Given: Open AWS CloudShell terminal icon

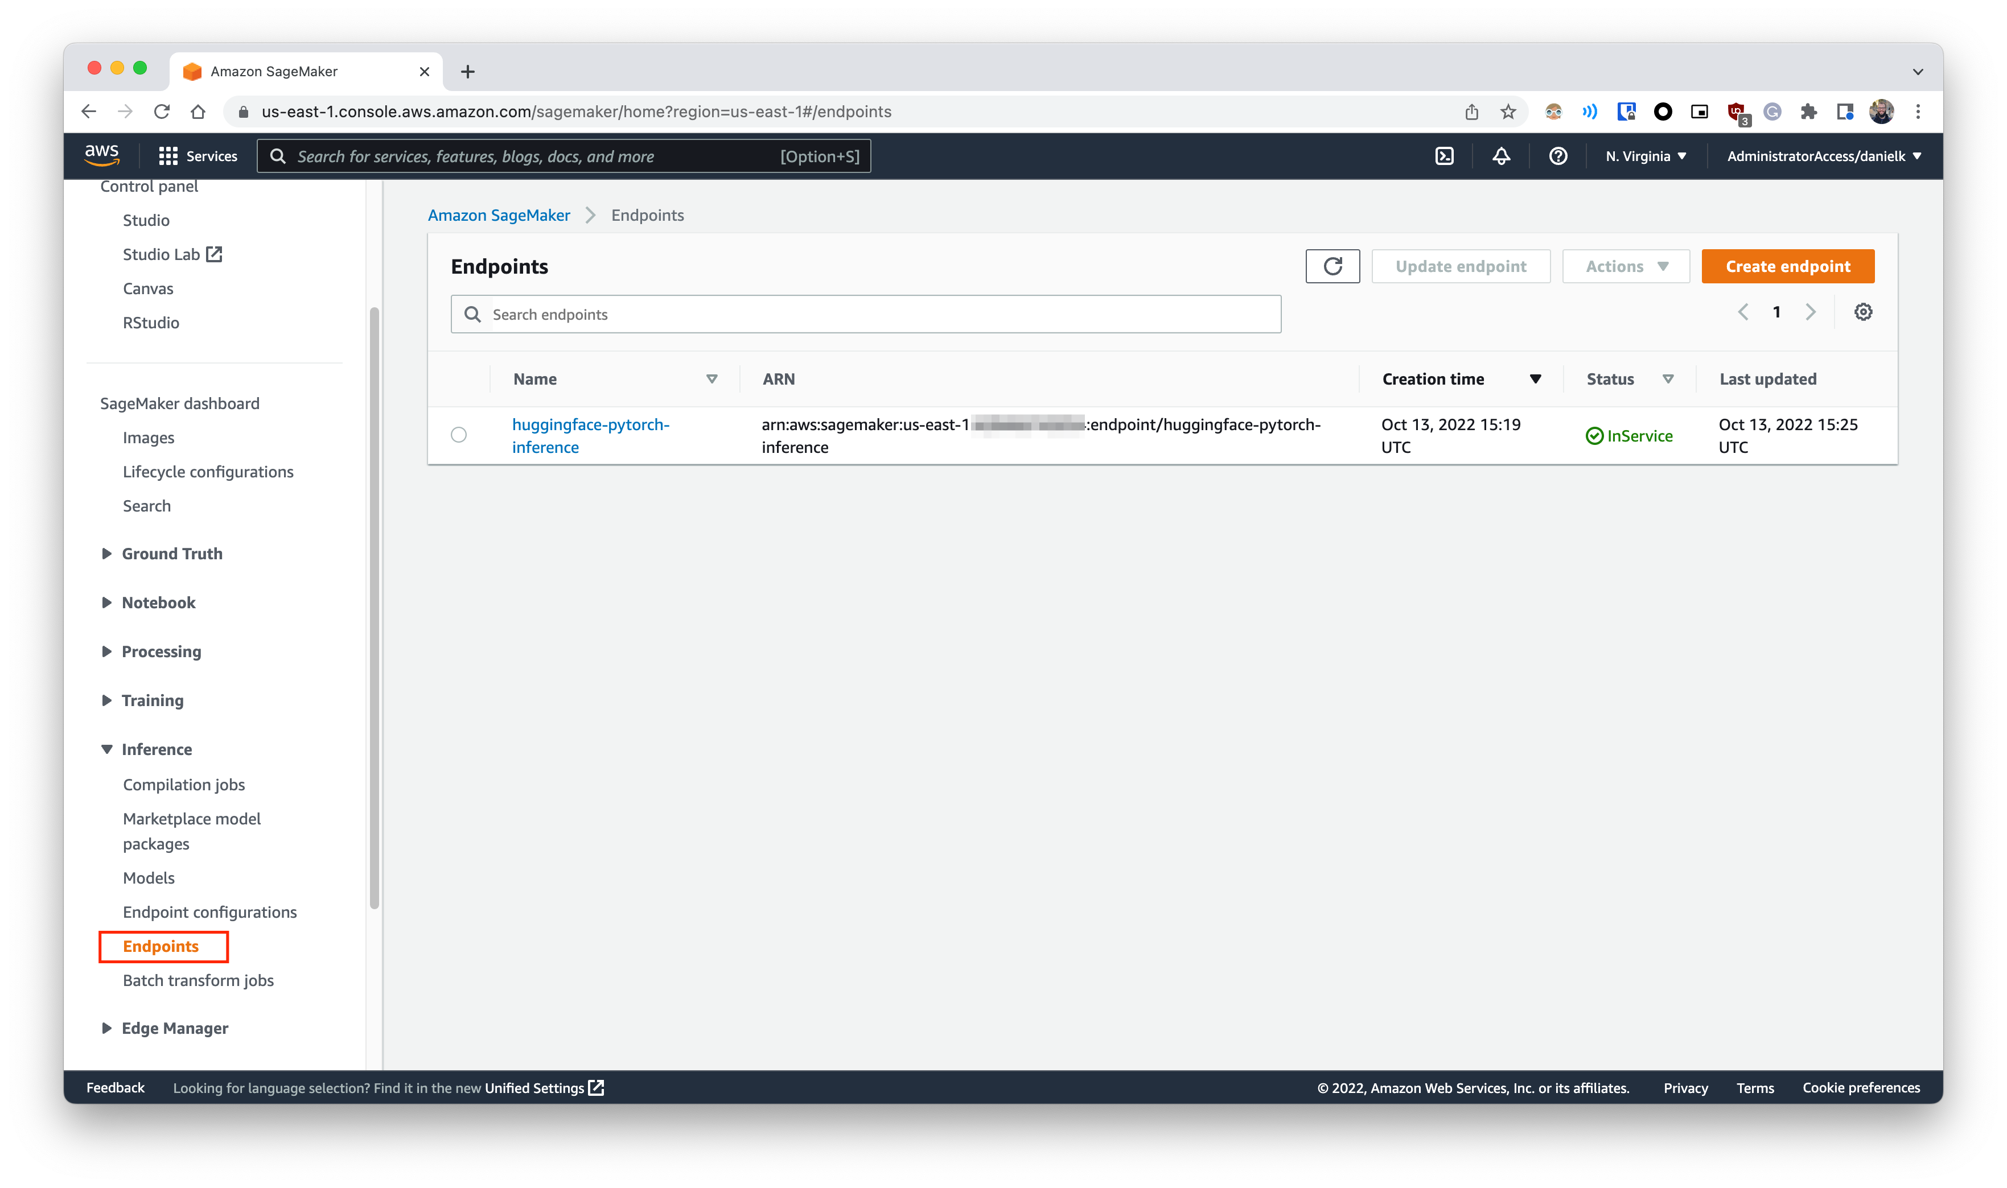Looking at the screenshot, I should tap(1444, 156).
